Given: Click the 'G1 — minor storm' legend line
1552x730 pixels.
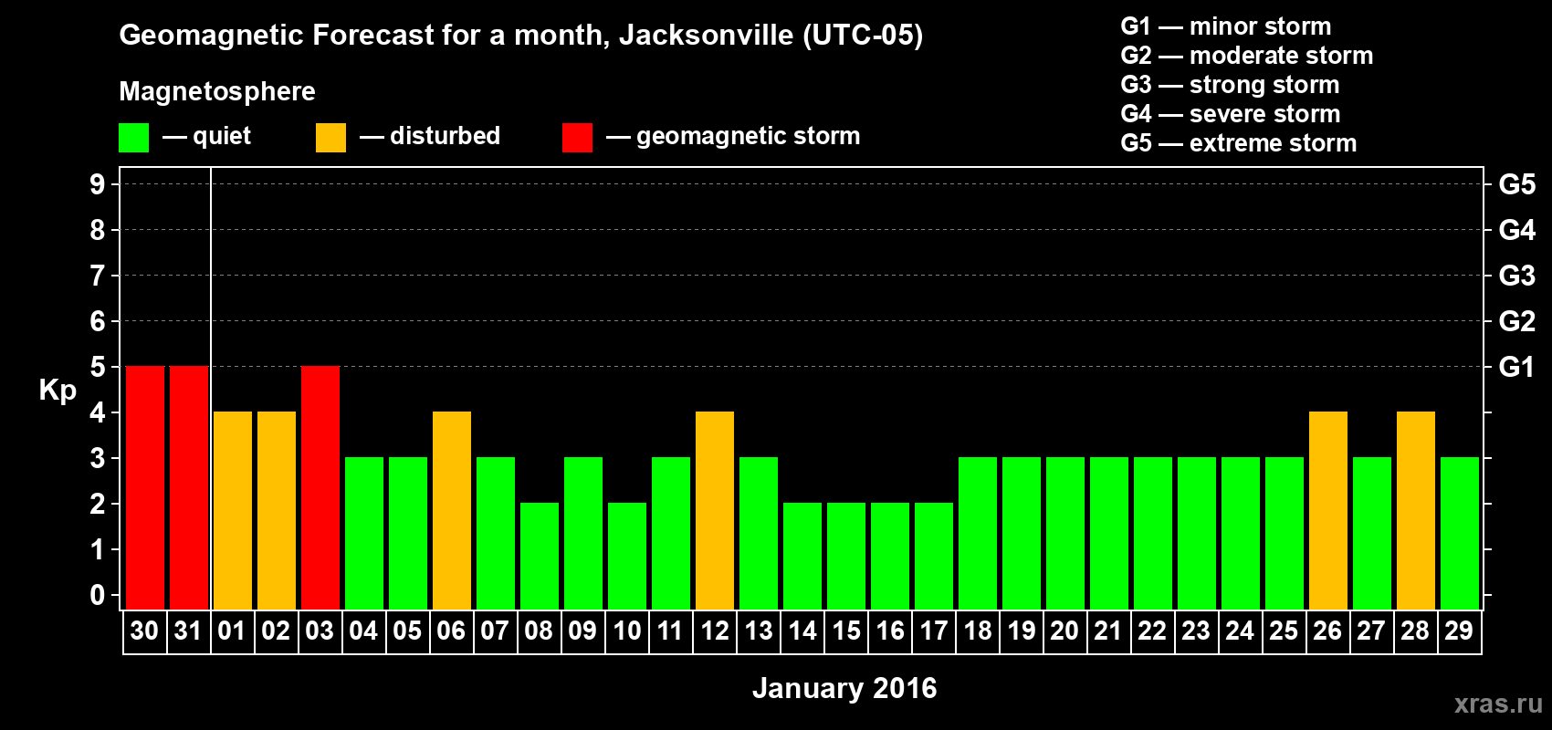Looking at the screenshot, I should 1226,26.
